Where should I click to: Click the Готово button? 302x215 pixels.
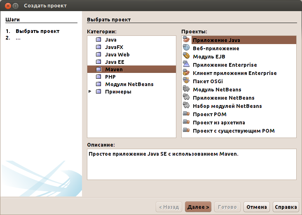227,207
